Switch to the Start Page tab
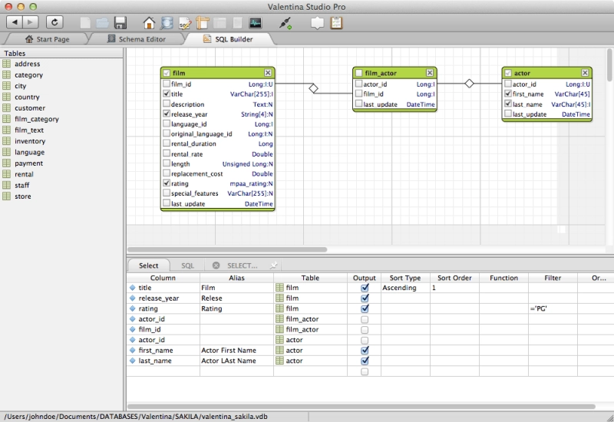The image size is (614, 422). (x=47, y=39)
